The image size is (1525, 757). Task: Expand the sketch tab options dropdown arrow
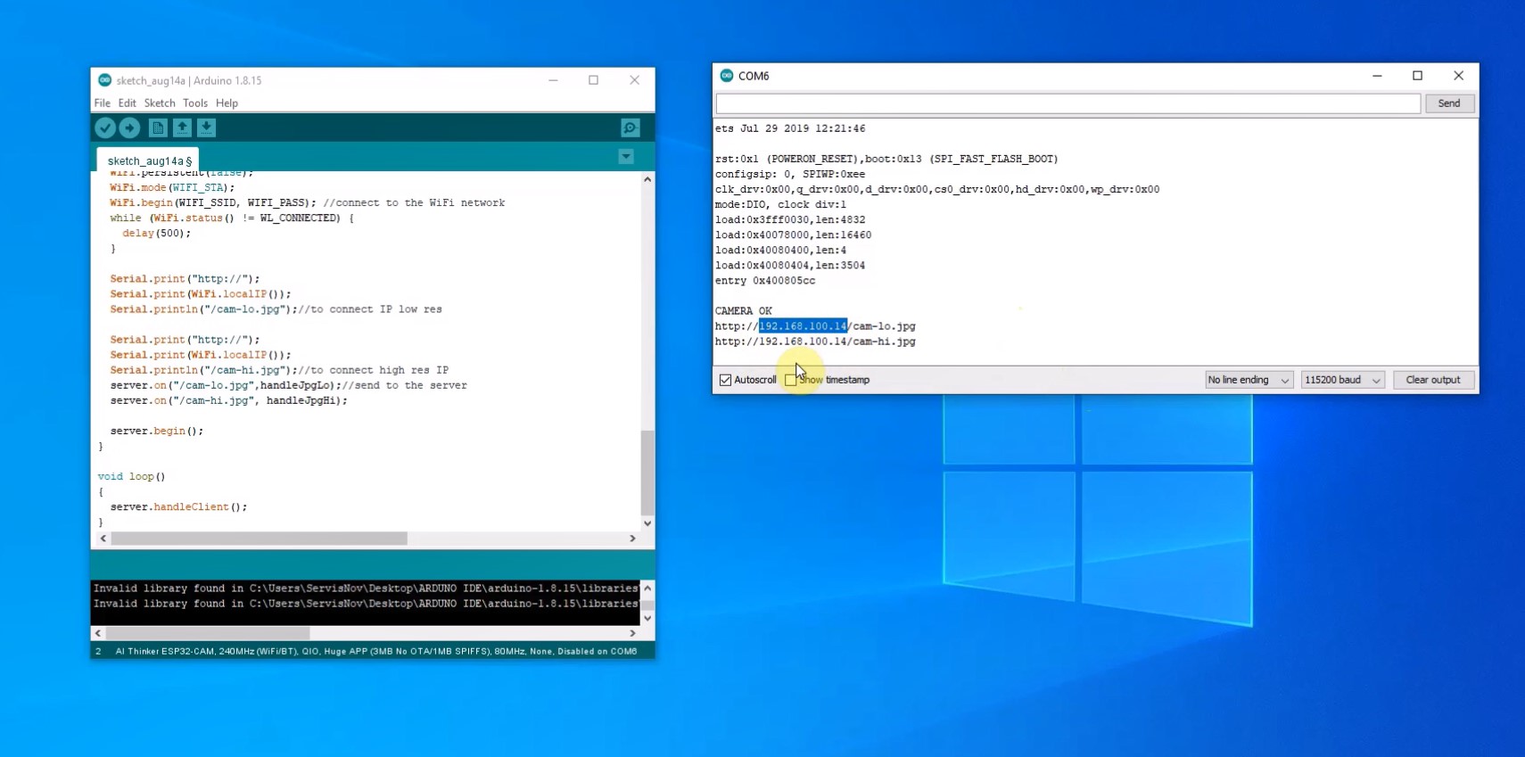[626, 157]
